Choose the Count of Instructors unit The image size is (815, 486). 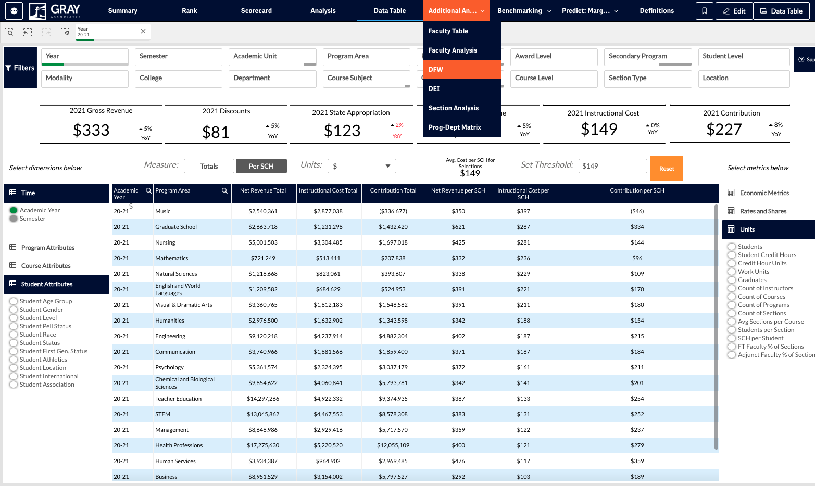(x=732, y=288)
